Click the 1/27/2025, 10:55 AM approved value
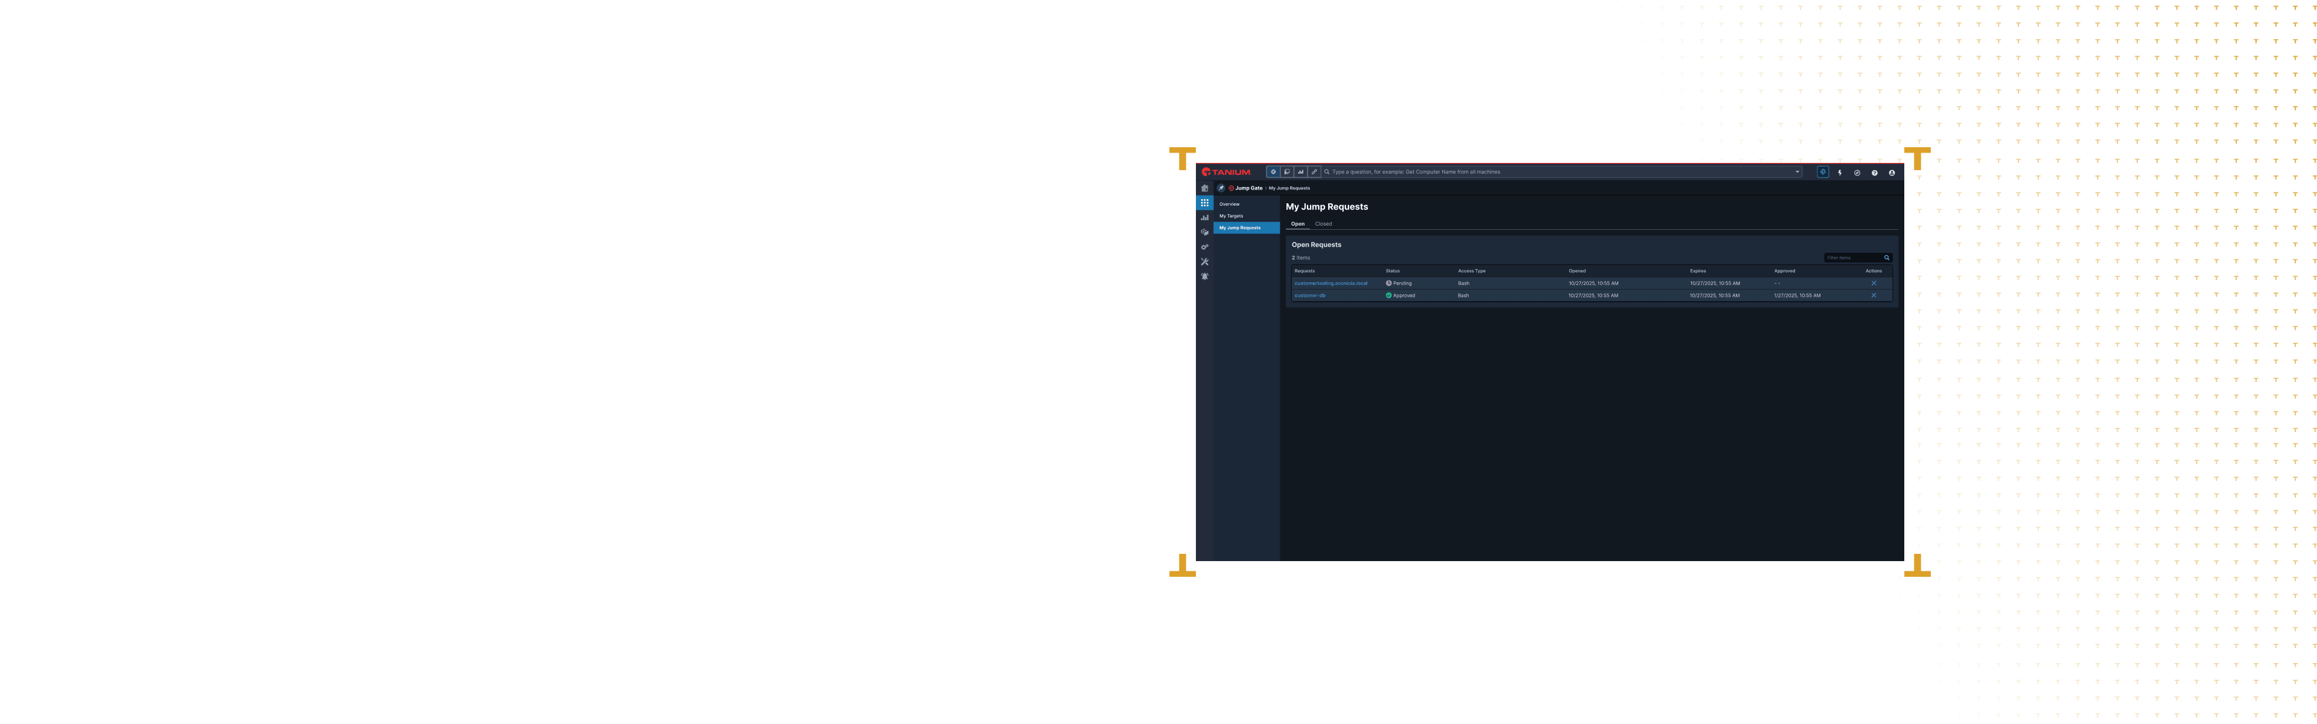This screenshot has height=724, width=2317. tap(1797, 296)
